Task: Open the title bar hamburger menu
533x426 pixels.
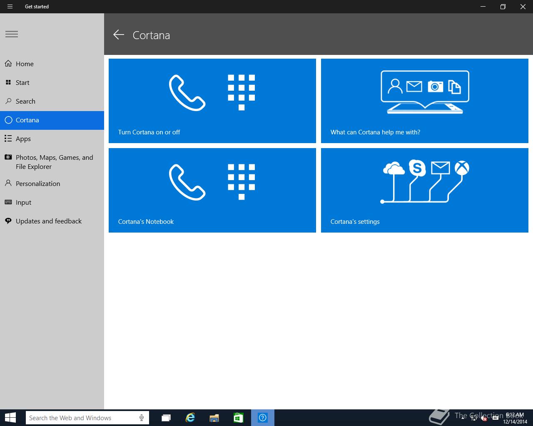Action: click(x=10, y=7)
